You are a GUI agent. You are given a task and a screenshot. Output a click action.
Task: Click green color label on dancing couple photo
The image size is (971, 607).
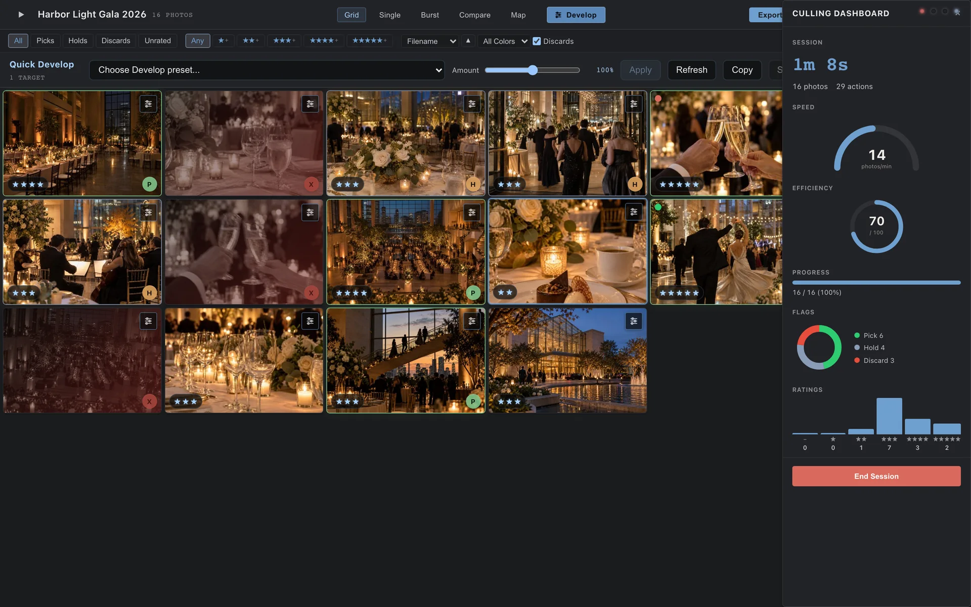click(x=658, y=207)
